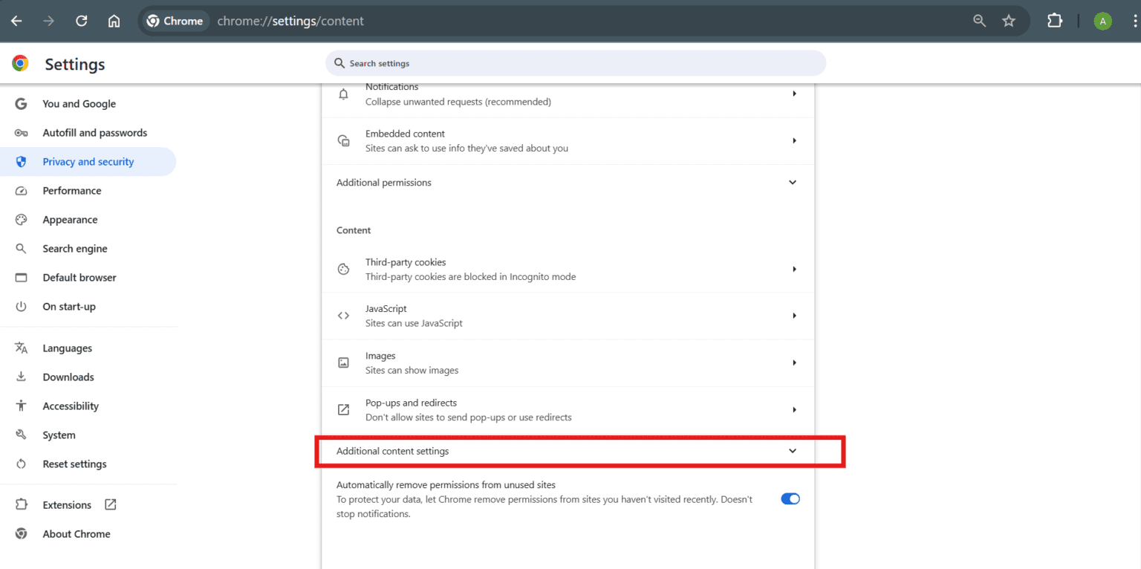The height and width of the screenshot is (569, 1141).
Task: Disable automatic permission removal for unused sites
Action: click(x=790, y=498)
